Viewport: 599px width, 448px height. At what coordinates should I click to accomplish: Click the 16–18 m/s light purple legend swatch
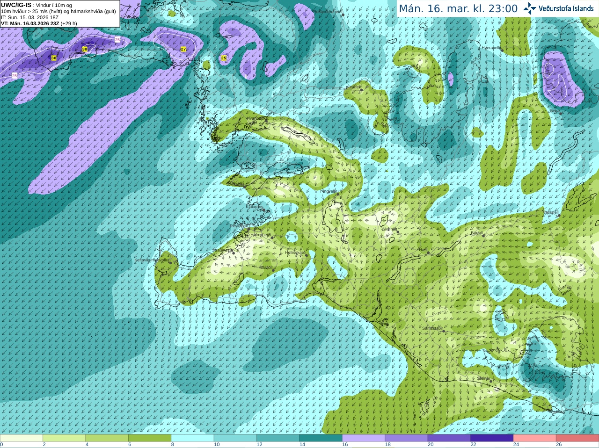364,438
